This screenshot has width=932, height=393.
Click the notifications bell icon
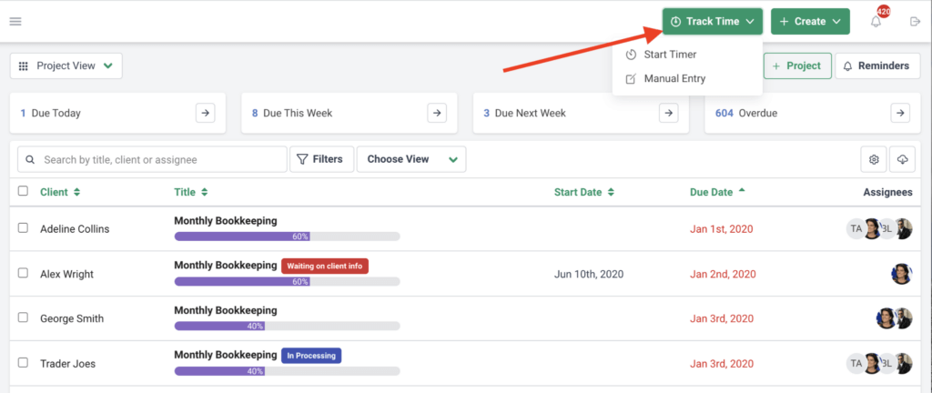click(x=876, y=22)
